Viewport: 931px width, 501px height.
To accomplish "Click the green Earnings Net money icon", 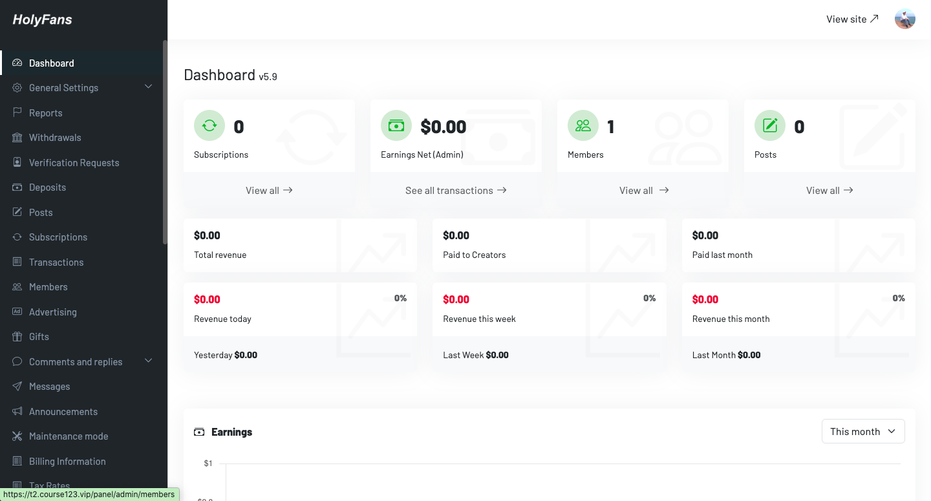I will tap(396, 125).
